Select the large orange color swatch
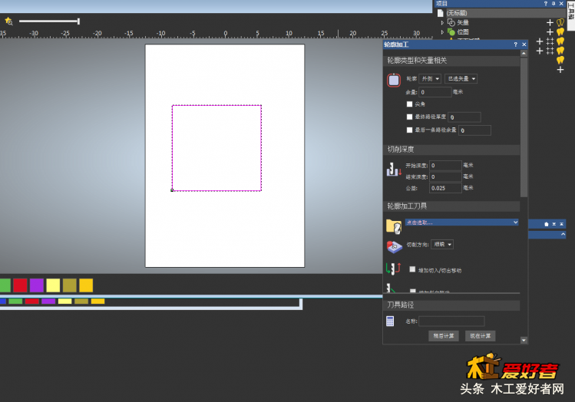 [x=86, y=285]
